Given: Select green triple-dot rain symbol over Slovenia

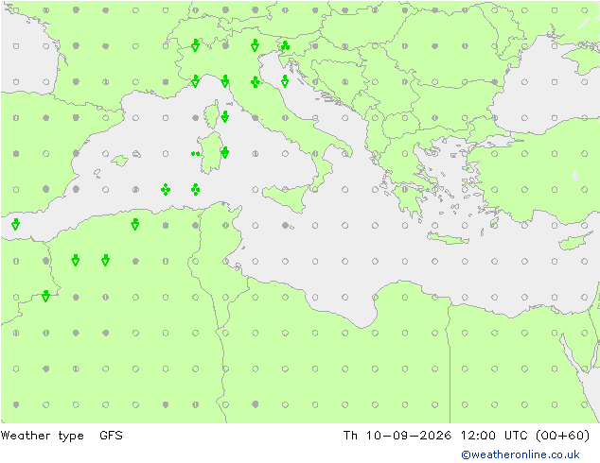Looking at the screenshot, I should pos(285,46).
